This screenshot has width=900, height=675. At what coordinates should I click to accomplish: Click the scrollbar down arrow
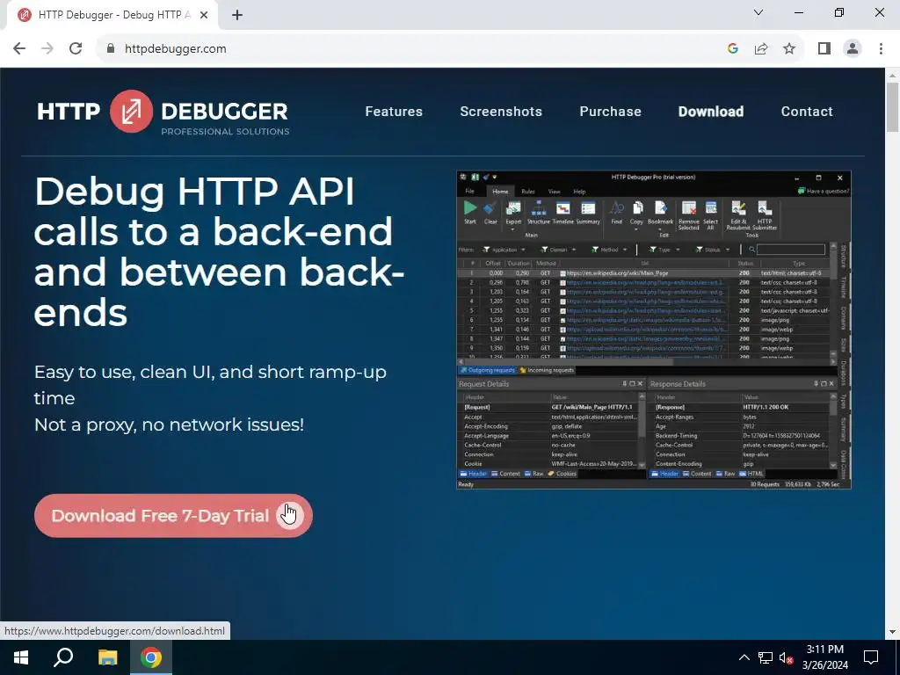tap(893, 632)
